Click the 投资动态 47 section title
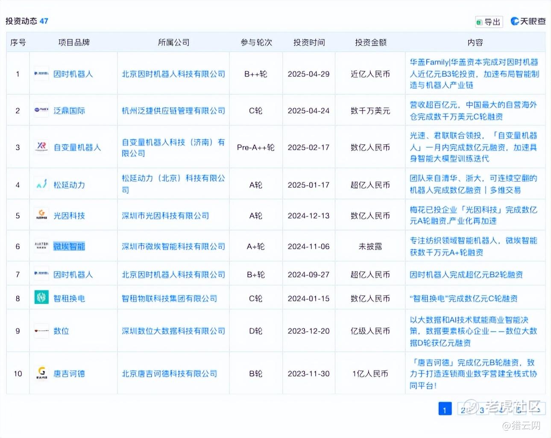The image size is (551, 438). pyautogui.click(x=26, y=21)
